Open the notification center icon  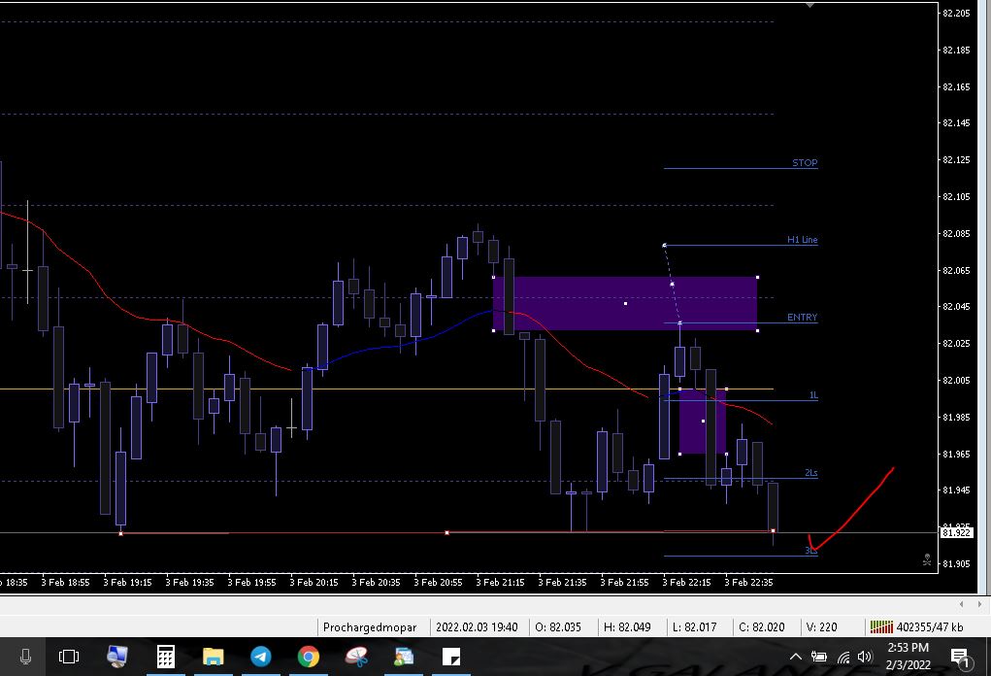[x=960, y=658]
